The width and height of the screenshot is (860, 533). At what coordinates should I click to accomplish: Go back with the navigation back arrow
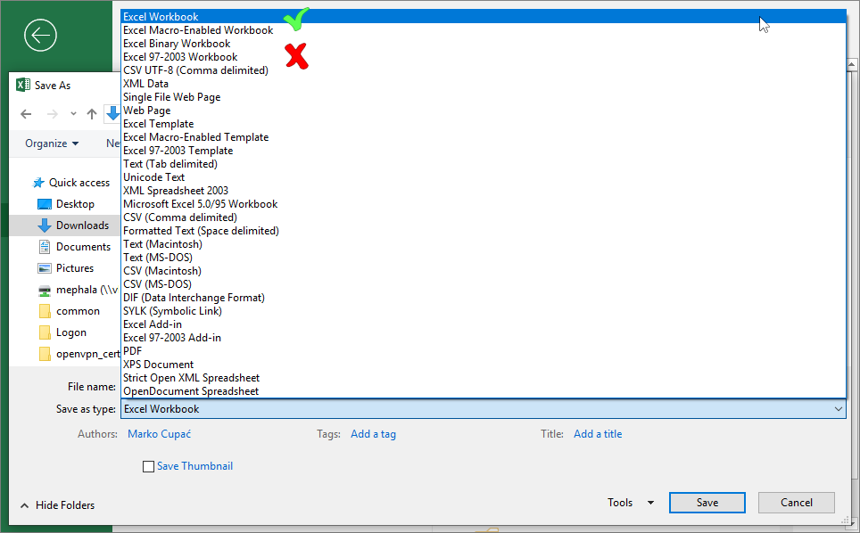[x=26, y=114]
